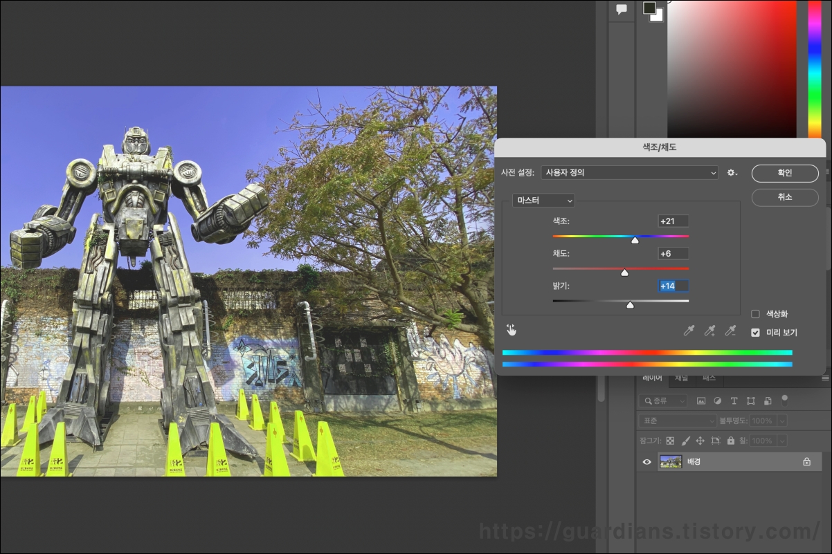
Task: Uncheck the 미리 보기 checkbox
Action: click(x=755, y=333)
